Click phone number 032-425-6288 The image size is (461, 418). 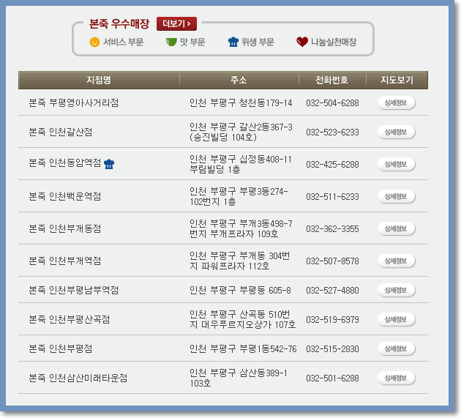click(x=332, y=165)
